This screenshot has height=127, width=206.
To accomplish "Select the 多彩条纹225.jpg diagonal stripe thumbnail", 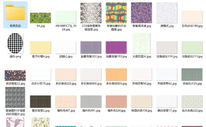I will coord(66,74).
